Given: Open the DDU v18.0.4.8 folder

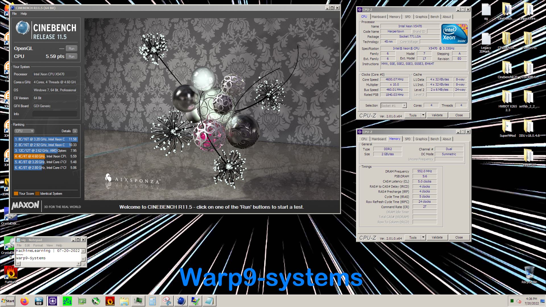Looking at the screenshot, I should point(529,128).
